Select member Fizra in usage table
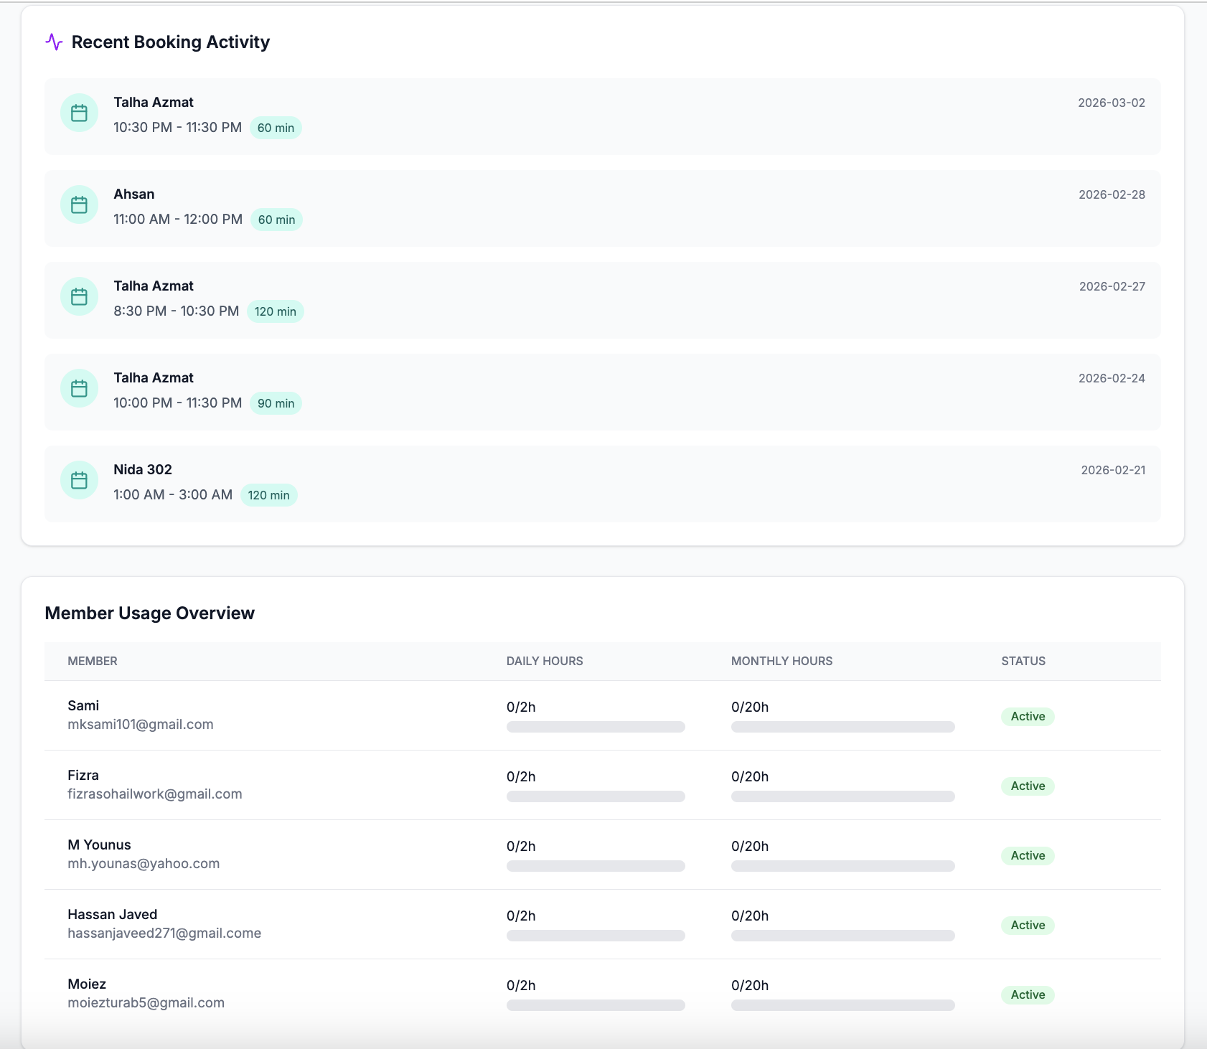The height and width of the screenshot is (1049, 1207). click(83, 776)
